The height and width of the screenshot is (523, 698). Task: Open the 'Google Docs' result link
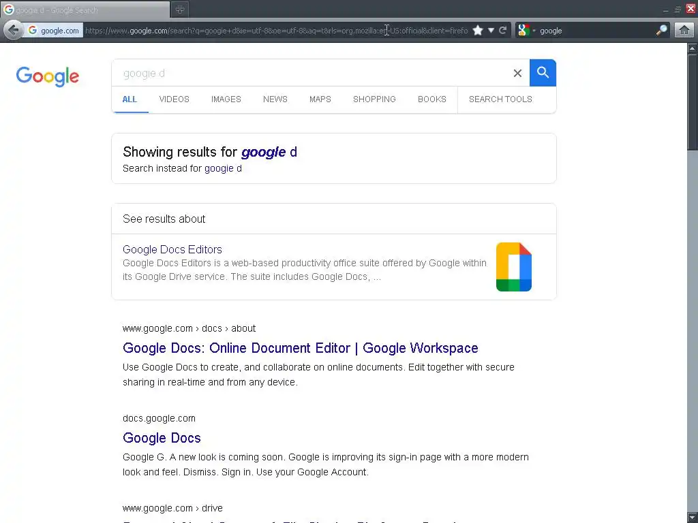click(162, 438)
